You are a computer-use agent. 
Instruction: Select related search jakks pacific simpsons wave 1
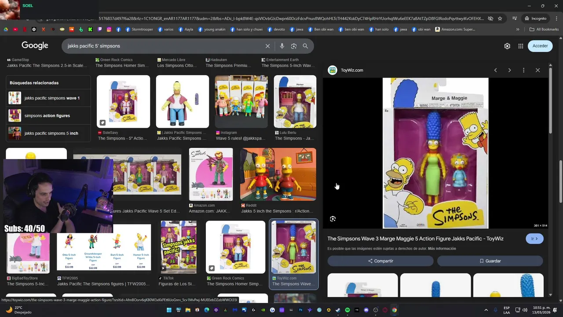click(49, 98)
